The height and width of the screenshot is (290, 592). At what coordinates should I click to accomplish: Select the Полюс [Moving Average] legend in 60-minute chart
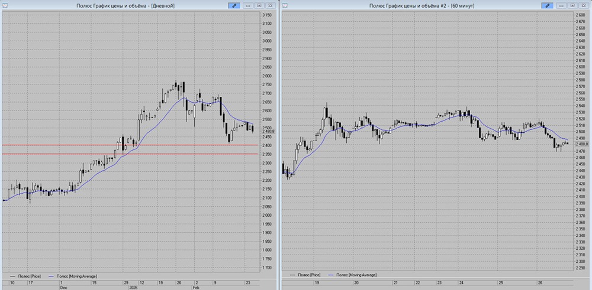[x=353, y=275]
